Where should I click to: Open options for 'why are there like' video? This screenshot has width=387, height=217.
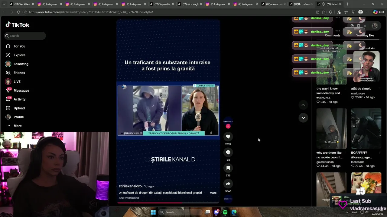pos(345,153)
